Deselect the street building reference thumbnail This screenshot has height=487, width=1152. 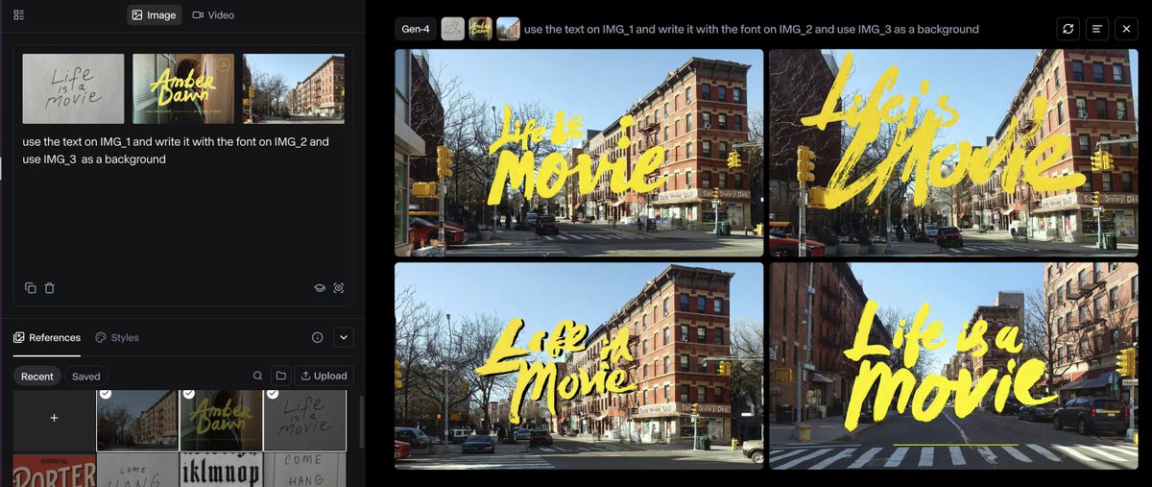(137, 420)
